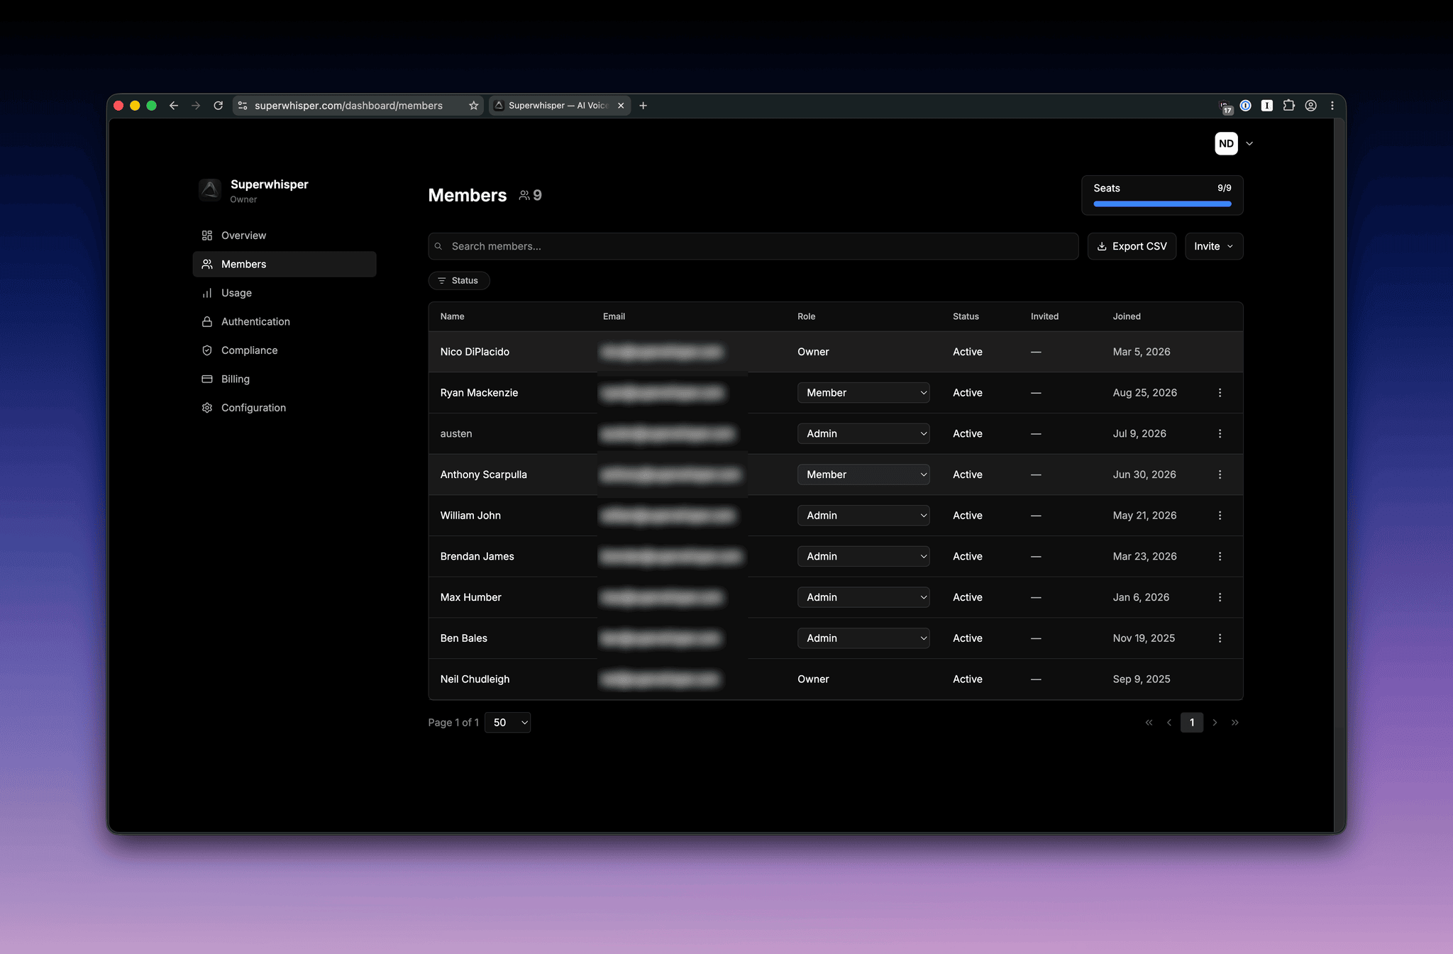Screen dimensions: 1453x954
Task: Click the browser address bar URL
Action: [x=348, y=106]
